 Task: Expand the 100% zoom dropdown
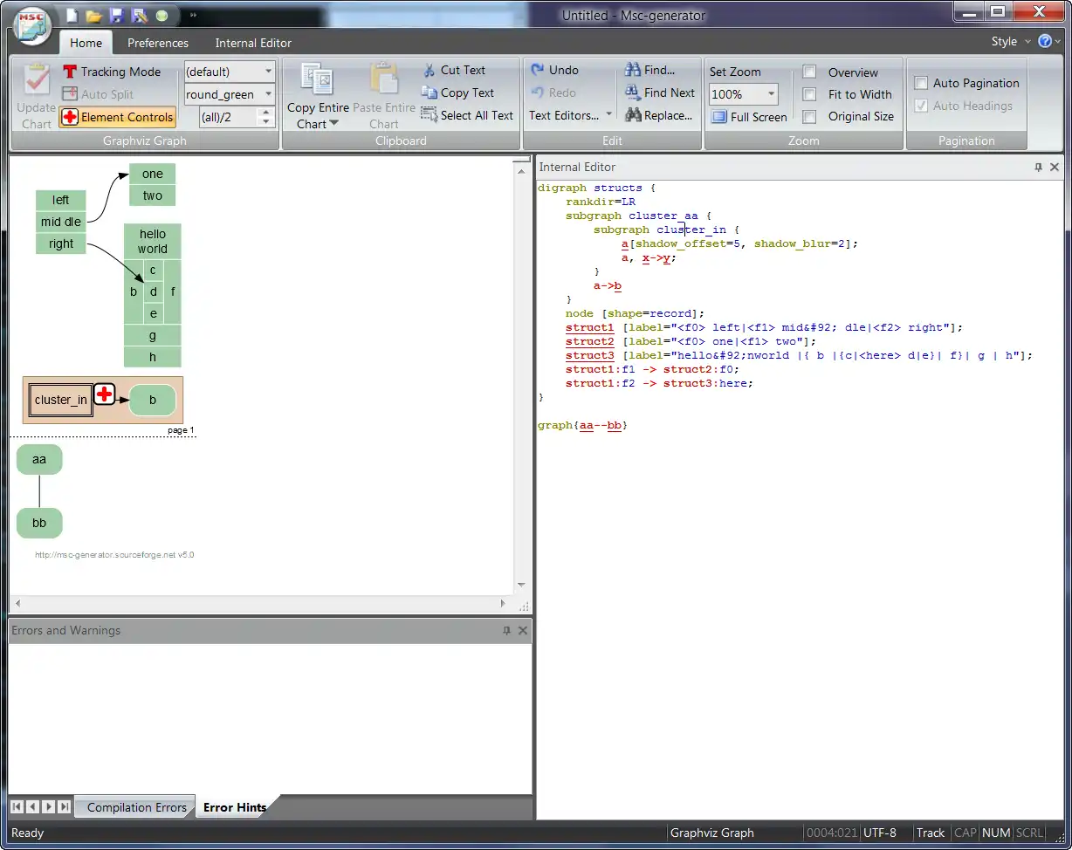[x=771, y=94]
